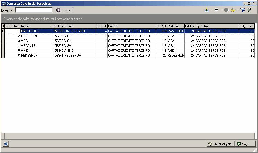Click the grouping hierarchy toolbar icon
Viewport: 258px width, 153px height.
tap(206, 10)
